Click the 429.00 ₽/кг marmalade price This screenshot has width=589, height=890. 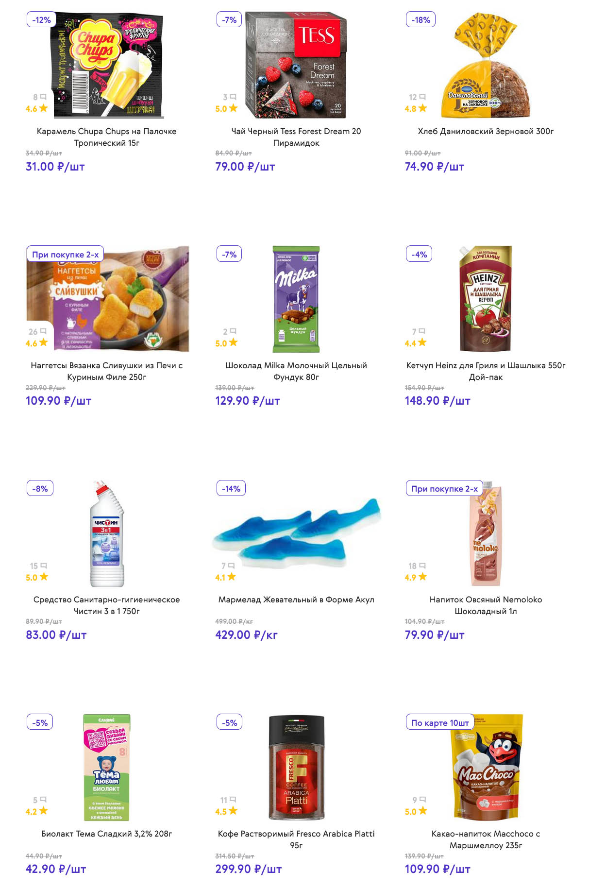(246, 635)
